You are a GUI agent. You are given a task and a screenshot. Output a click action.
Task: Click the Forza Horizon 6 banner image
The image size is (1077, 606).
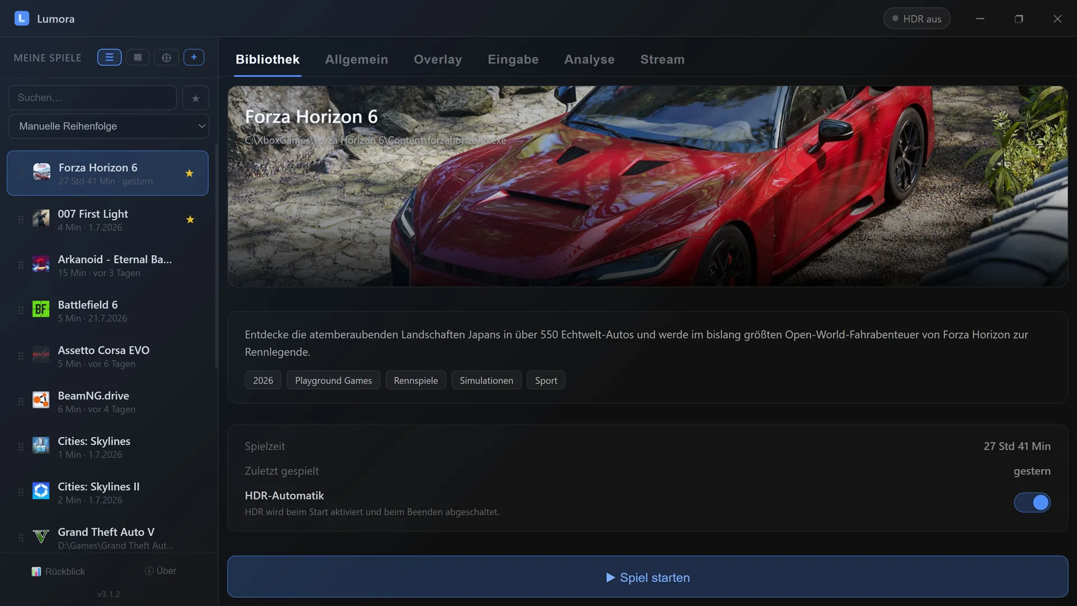[647, 186]
